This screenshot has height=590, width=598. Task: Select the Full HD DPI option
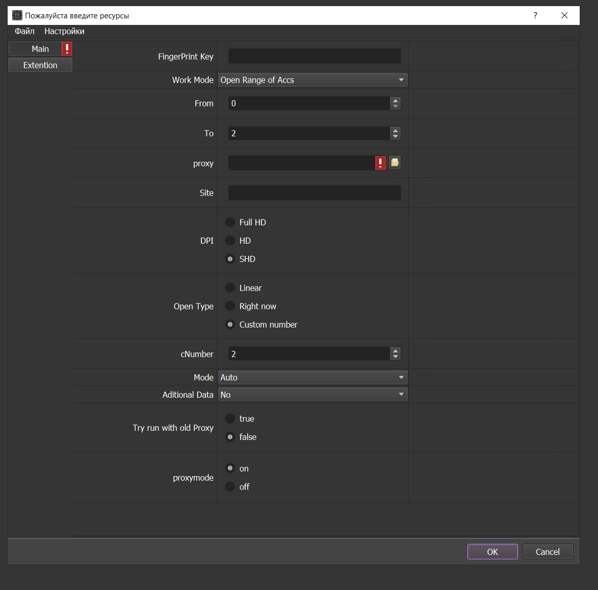point(230,222)
